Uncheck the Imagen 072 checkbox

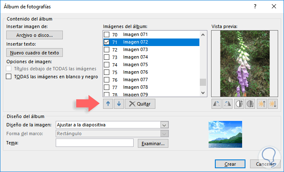pyautogui.click(x=107, y=42)
